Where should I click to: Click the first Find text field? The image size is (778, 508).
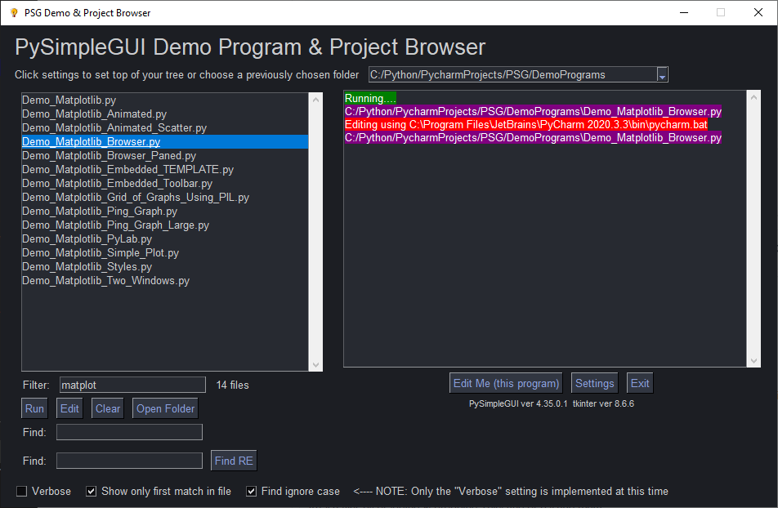pyautogui.click(x=128, y=431)
